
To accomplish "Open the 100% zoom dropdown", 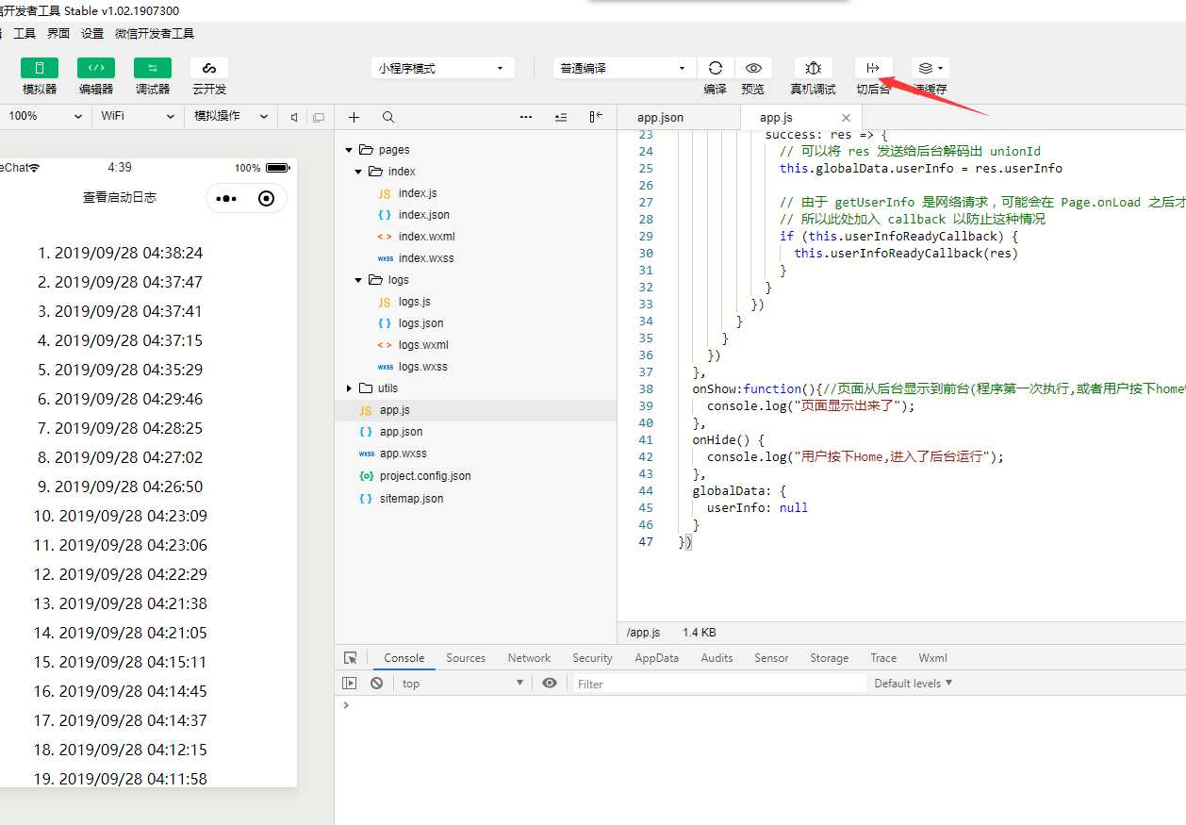I will point(44,116).
